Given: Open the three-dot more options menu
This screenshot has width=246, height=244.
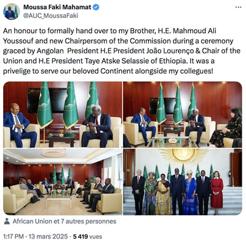Looking at the screenshot, I should click(238, 7).
